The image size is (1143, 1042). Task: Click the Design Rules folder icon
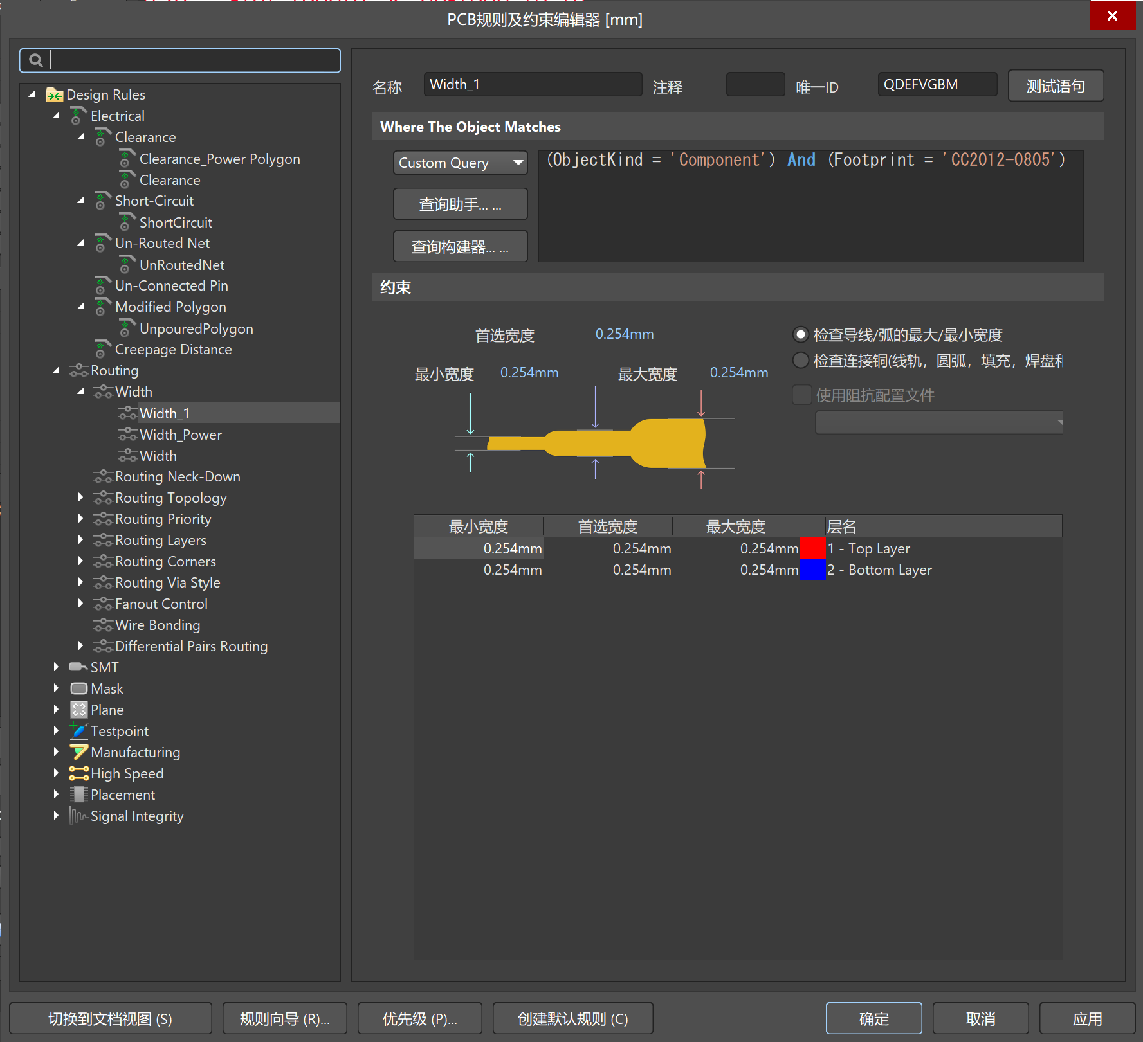click(x=54, y=95)
